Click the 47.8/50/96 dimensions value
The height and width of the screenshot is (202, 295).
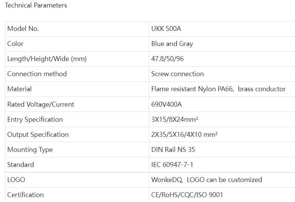tap(167, 59)
